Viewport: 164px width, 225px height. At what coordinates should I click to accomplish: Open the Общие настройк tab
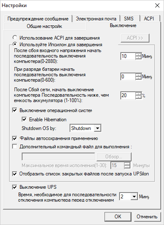[45, 26]
